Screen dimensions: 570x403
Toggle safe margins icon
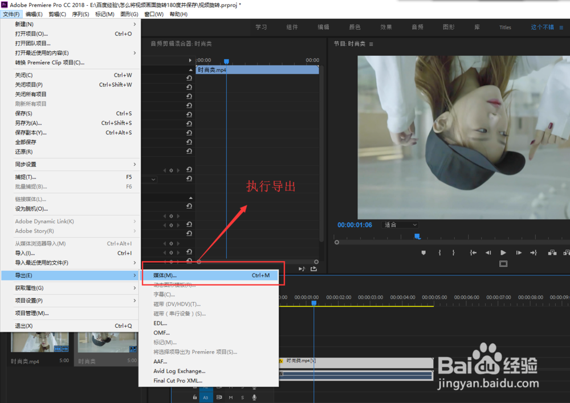coord(503,263)
